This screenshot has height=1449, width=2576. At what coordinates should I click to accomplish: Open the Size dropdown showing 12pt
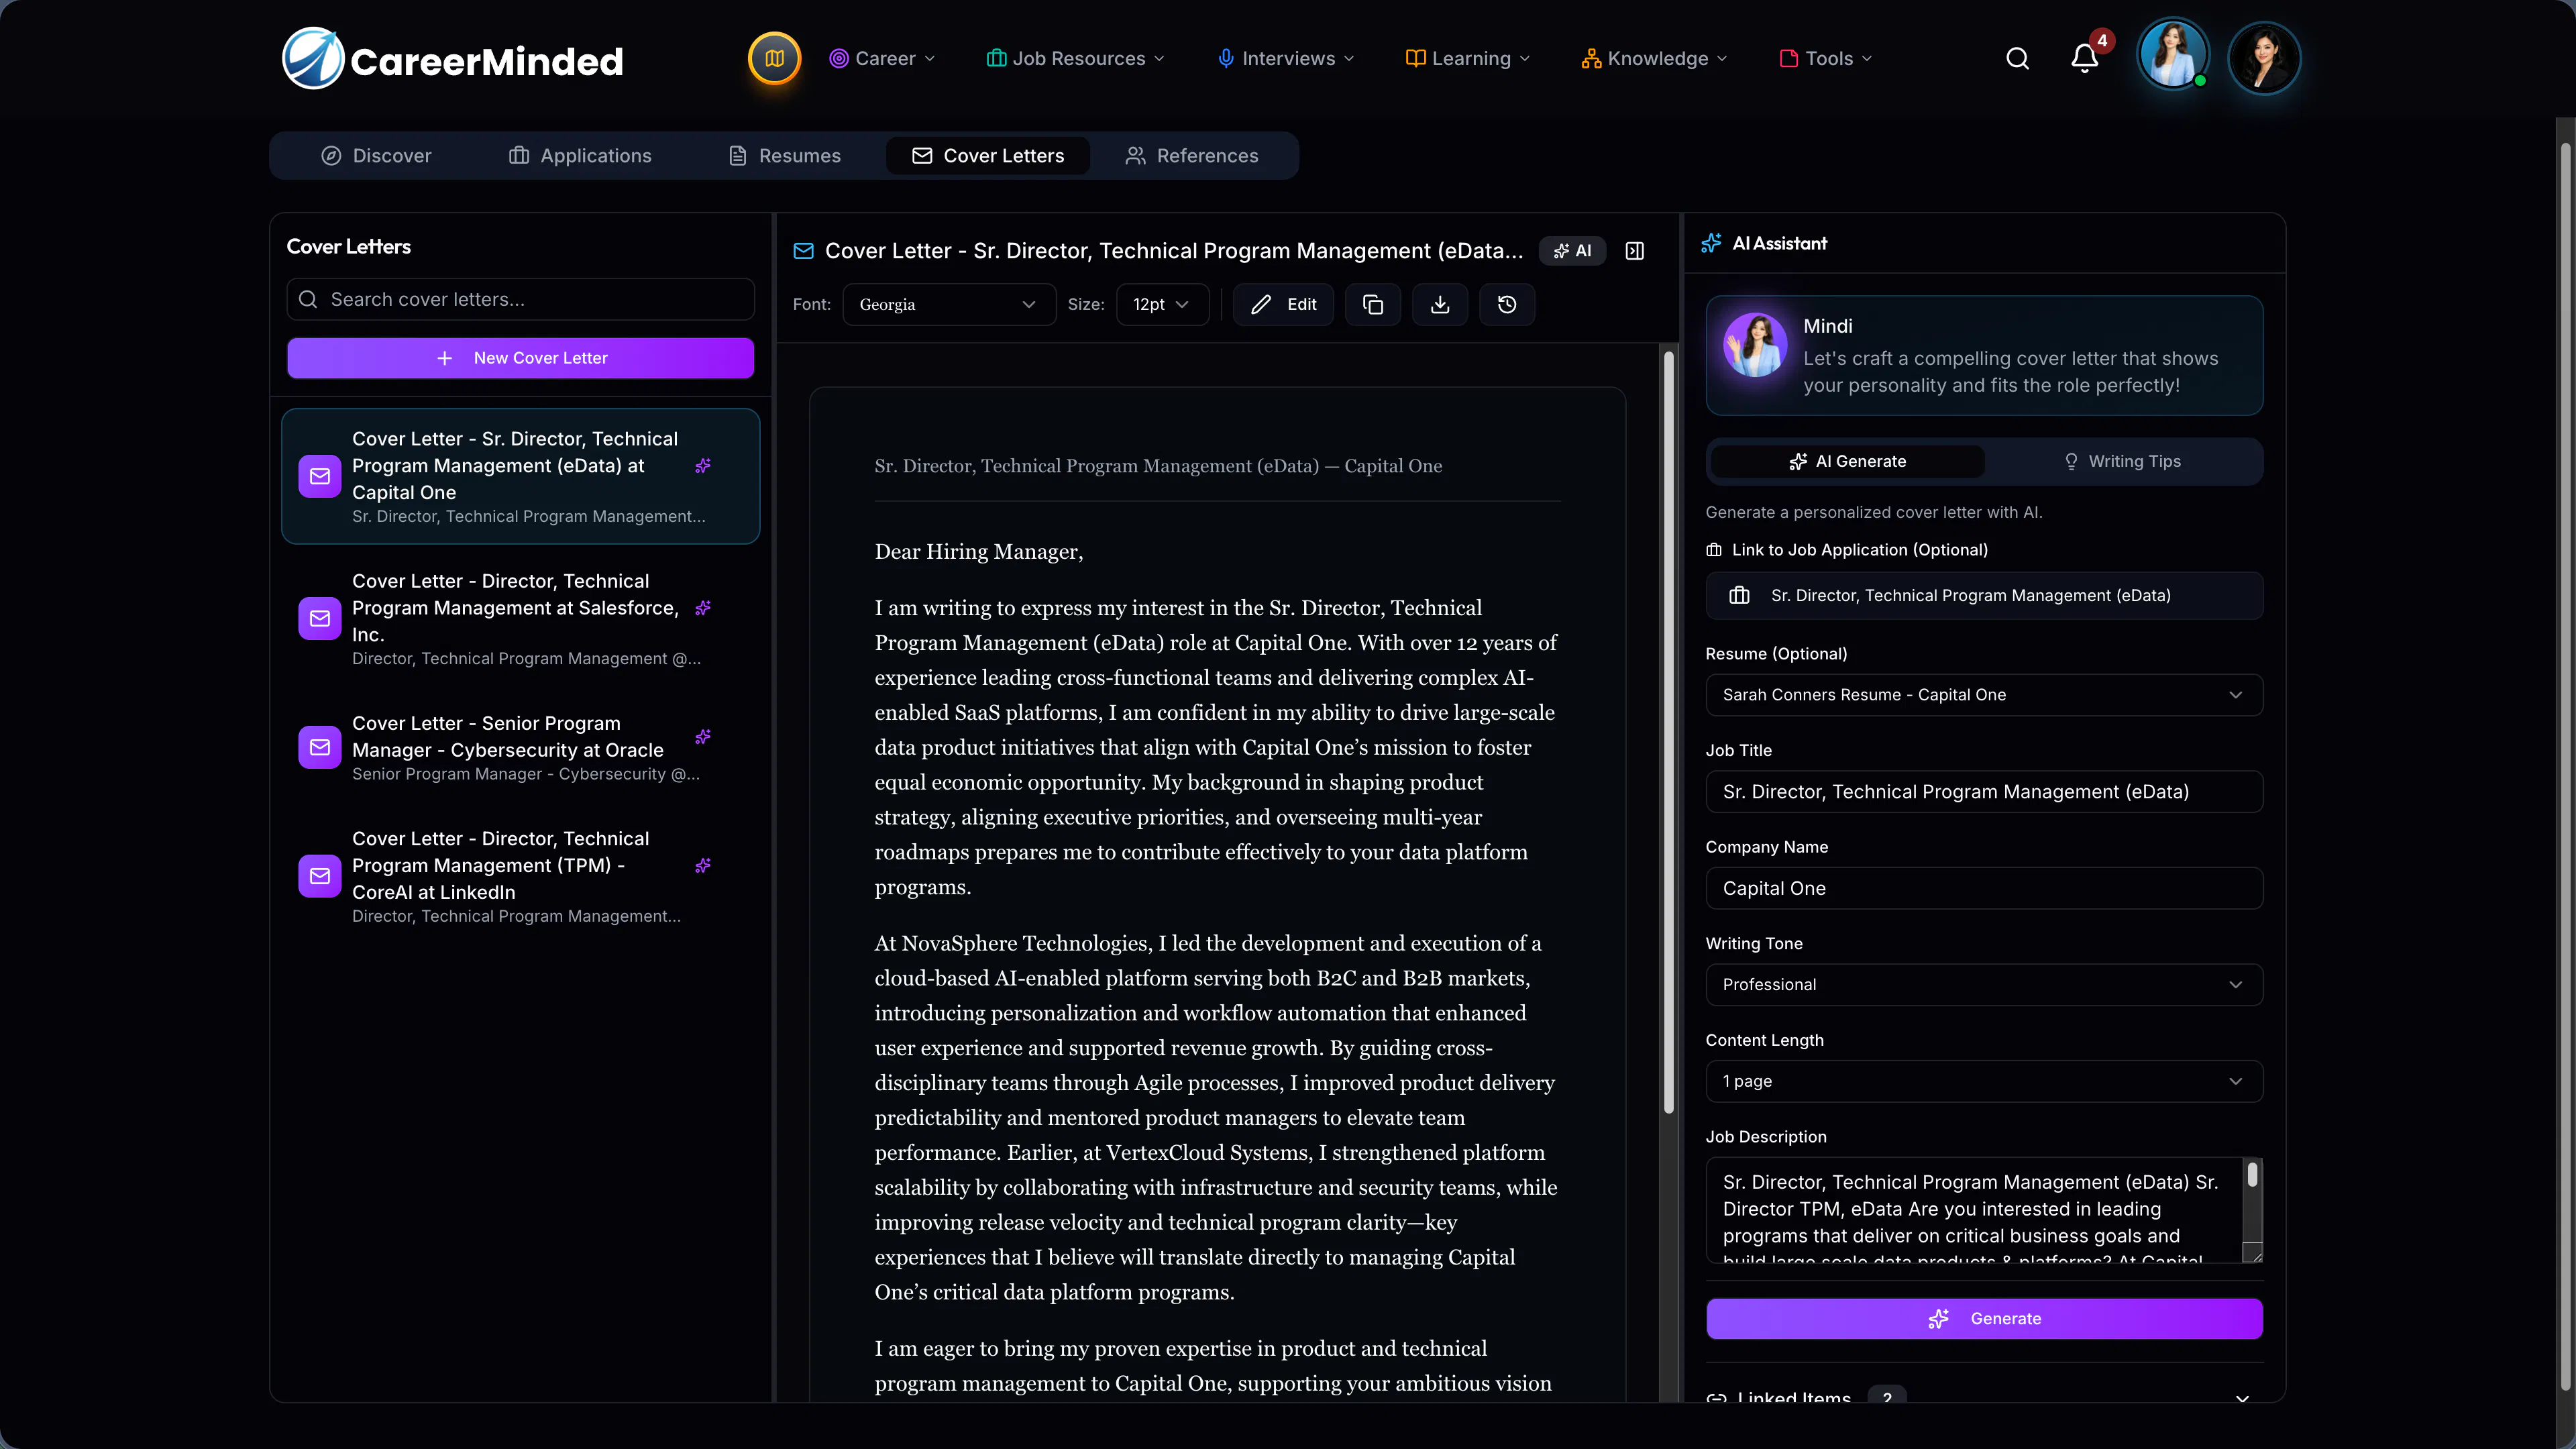click(1162, 305)
